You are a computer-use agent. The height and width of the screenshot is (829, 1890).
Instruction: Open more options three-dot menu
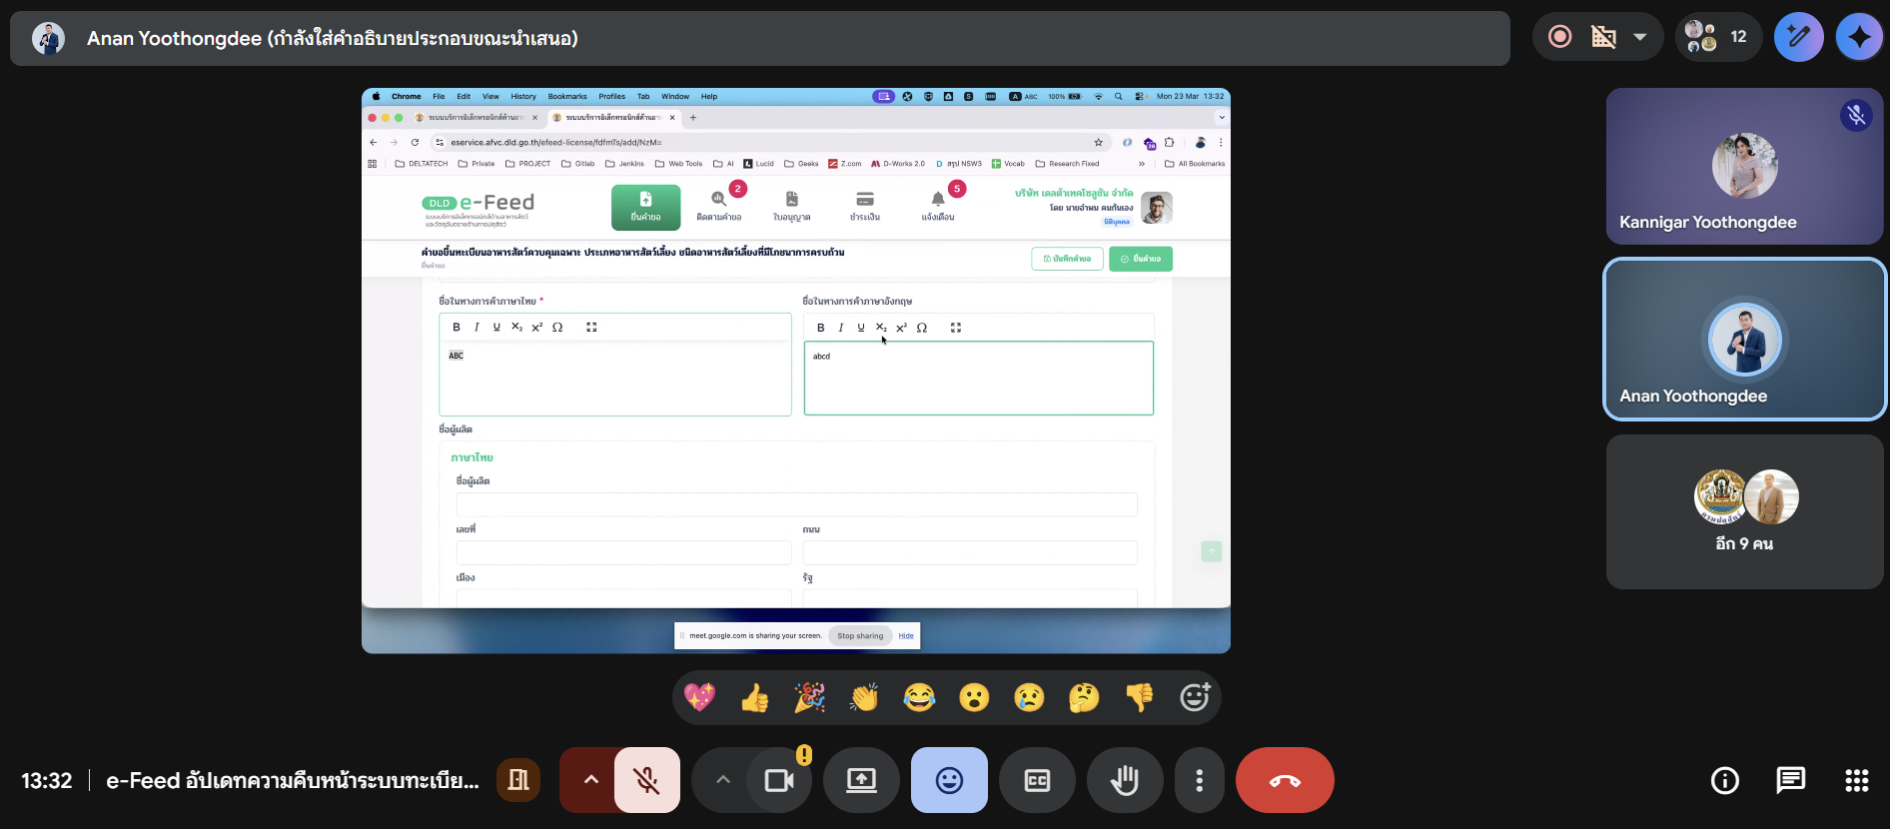pos(1199,780)
